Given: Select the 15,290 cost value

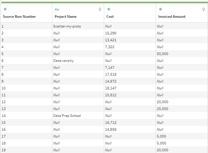Looking at the screenshot, I should click(x=111, y=33).
